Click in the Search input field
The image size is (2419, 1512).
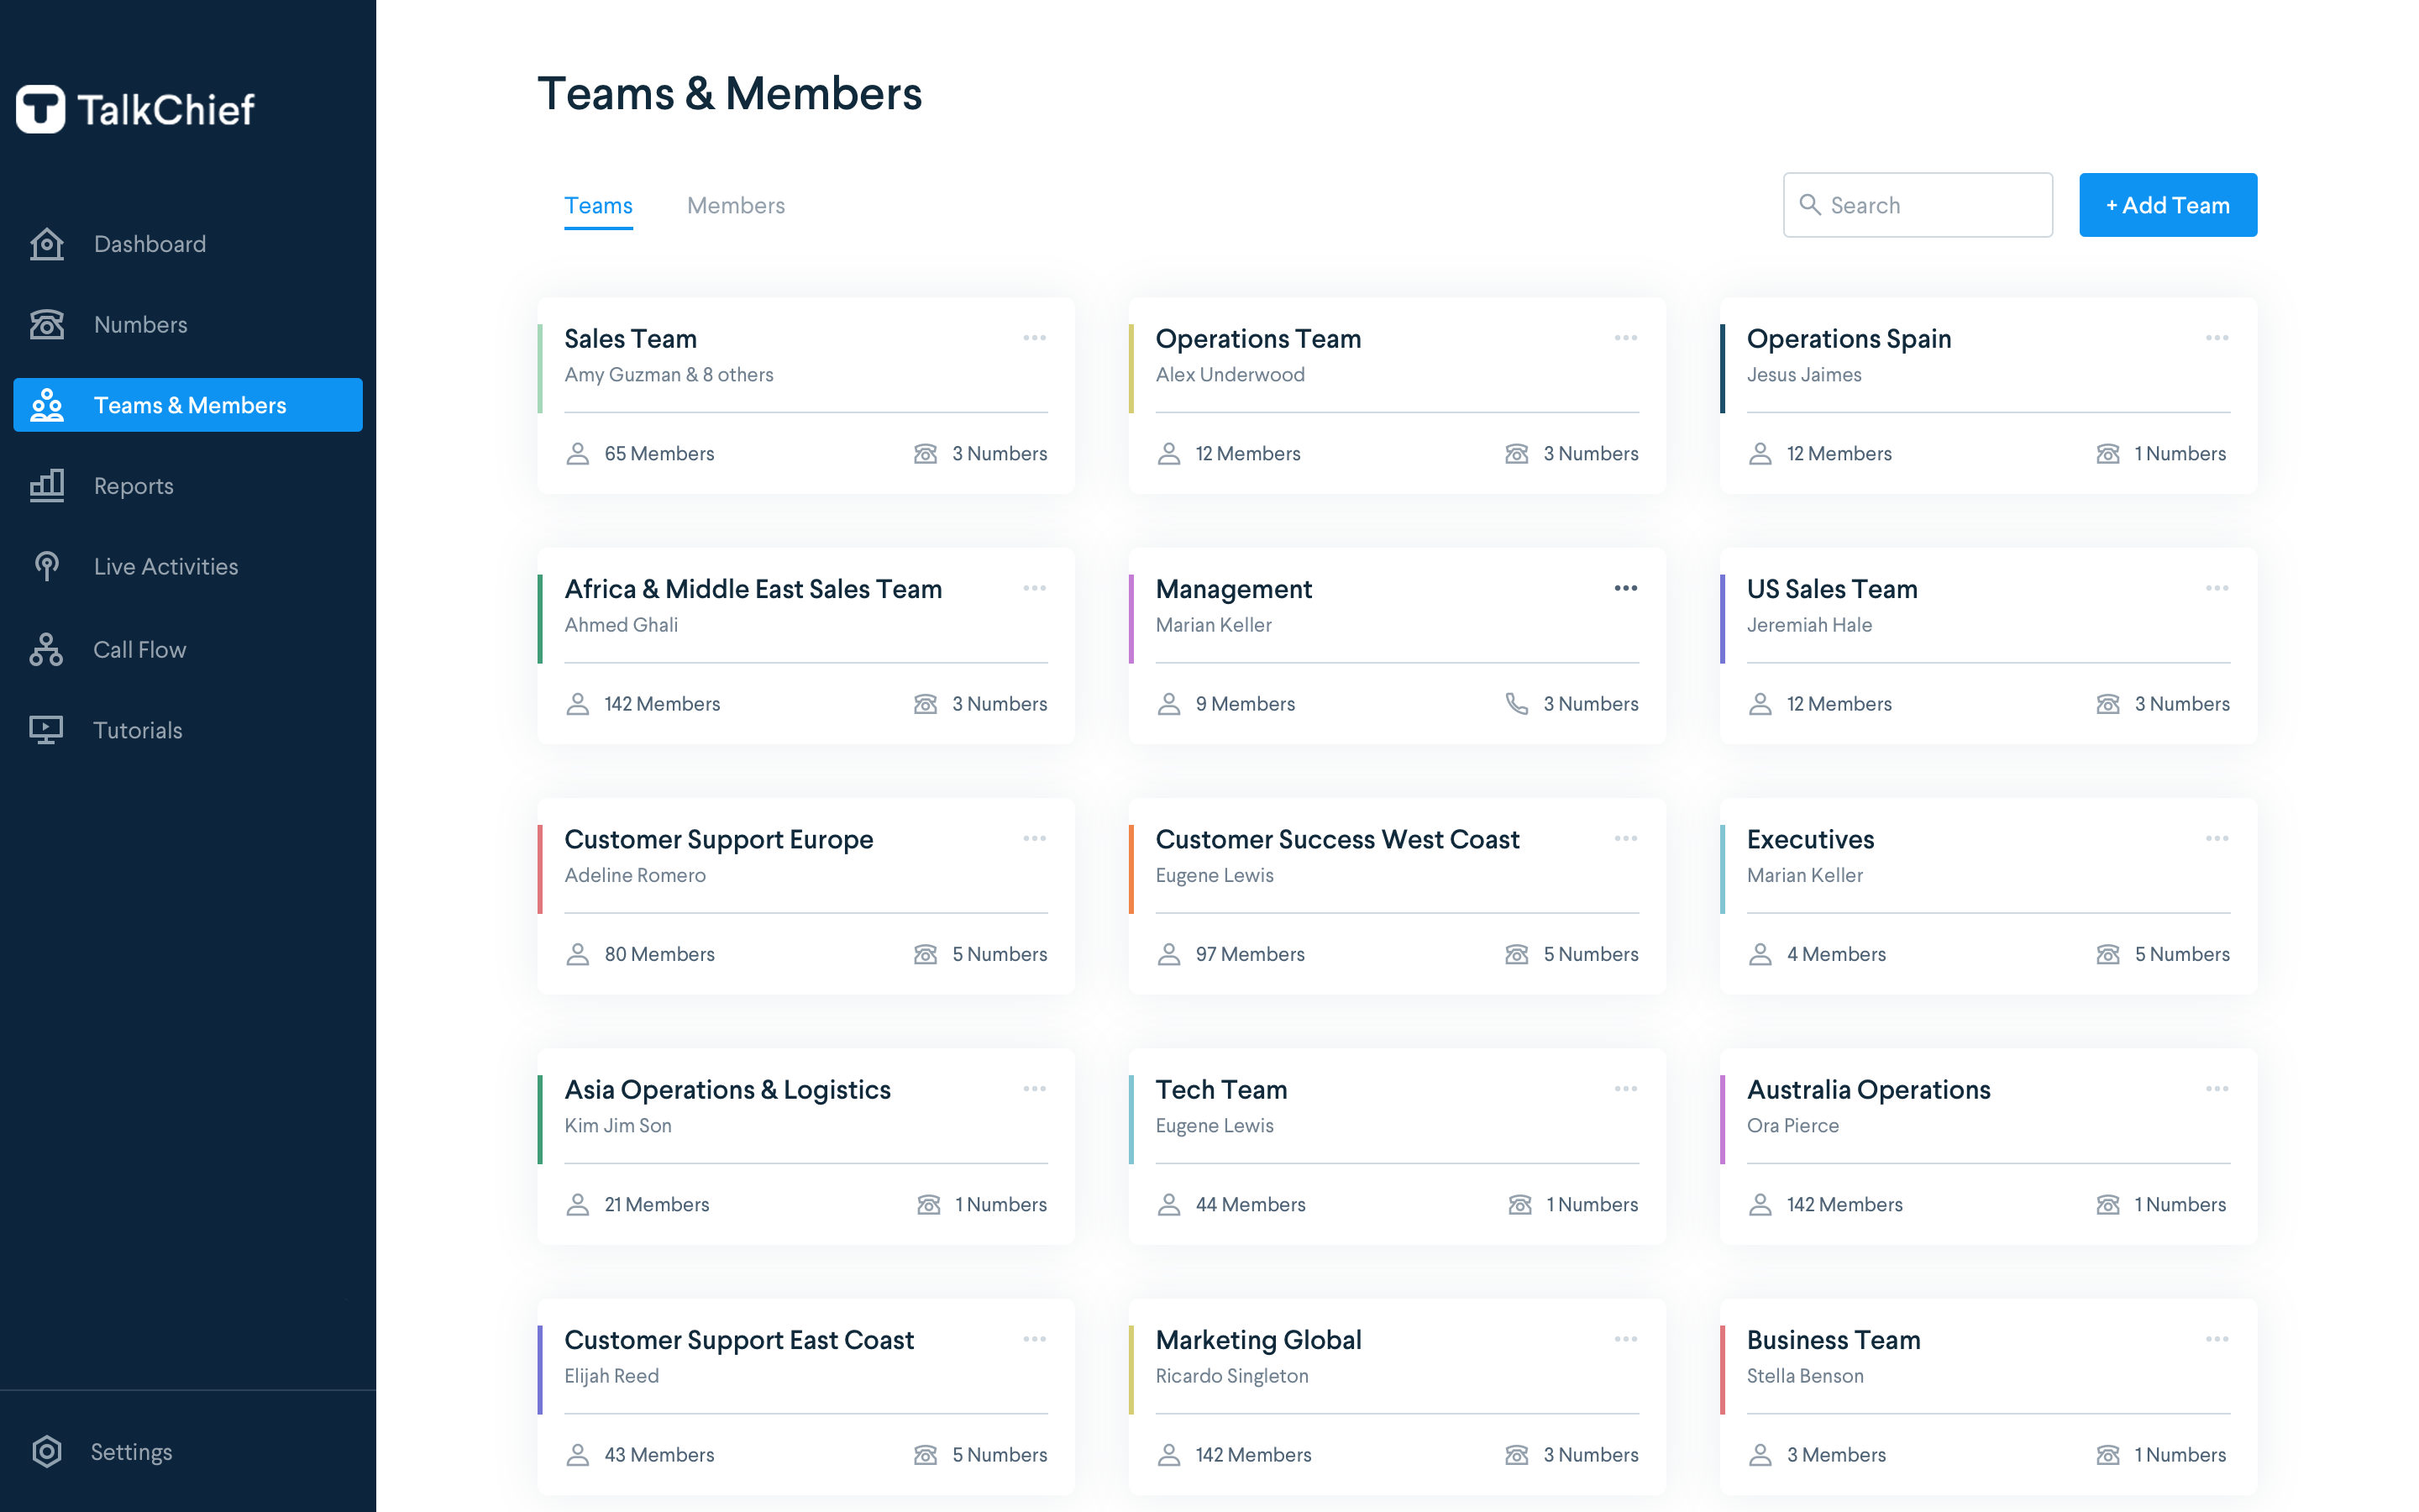tap(1918, 205)
